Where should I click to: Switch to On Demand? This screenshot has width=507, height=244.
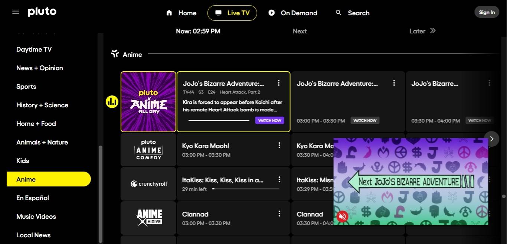point(293,13)
